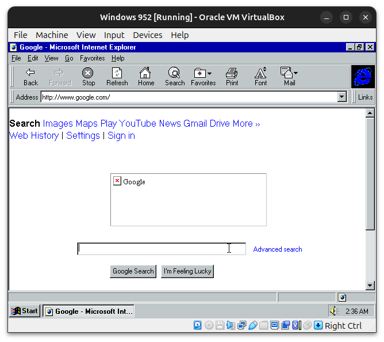The image size is (384, 342).
Task: Click the Internet Explorer logo animation
Action: tap(363, 77)
